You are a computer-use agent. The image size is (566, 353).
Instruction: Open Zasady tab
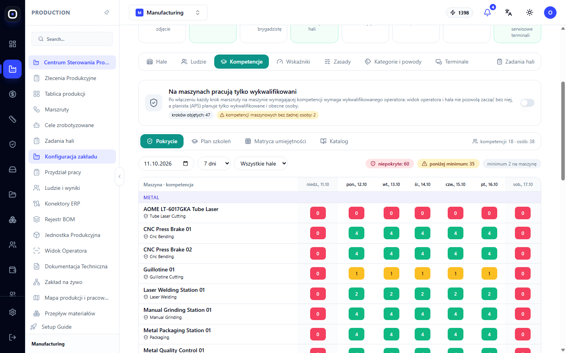pos(338,62)
